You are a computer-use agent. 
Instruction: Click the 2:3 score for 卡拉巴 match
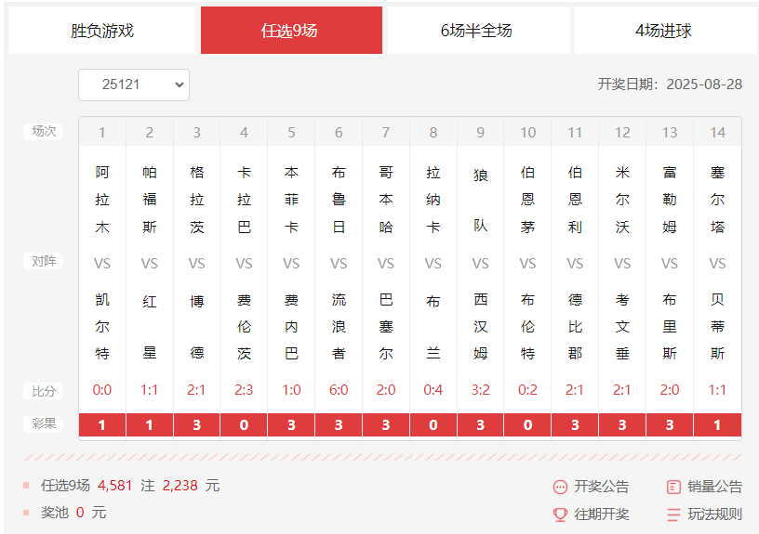244,390
